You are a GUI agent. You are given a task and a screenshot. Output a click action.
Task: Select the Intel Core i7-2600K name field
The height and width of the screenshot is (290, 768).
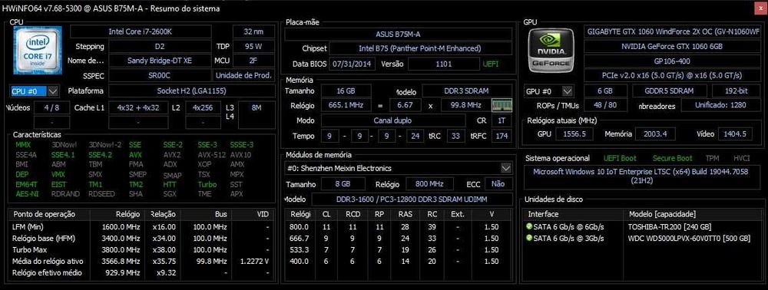pos(141,31)
